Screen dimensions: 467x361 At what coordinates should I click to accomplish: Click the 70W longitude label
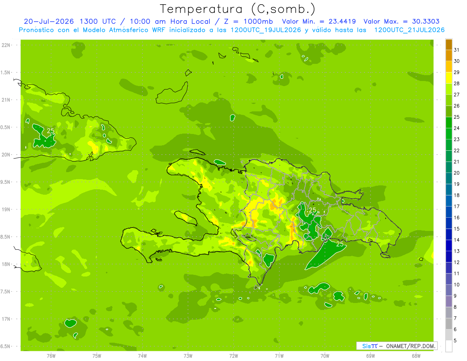point(325,356)
